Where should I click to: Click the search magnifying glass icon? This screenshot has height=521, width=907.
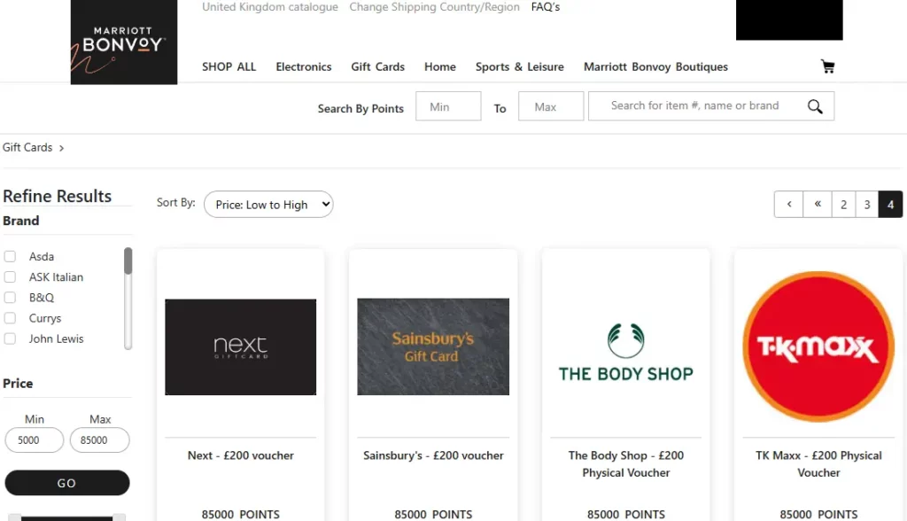tap(815, 106)
